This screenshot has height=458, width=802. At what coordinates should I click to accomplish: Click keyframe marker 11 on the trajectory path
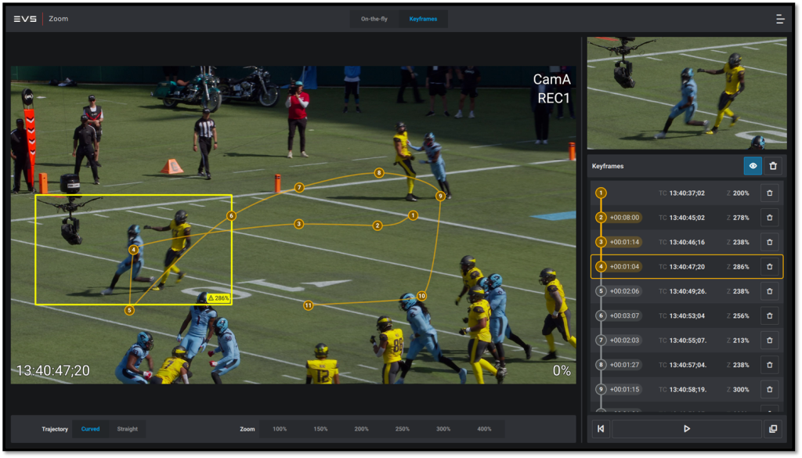308,305
